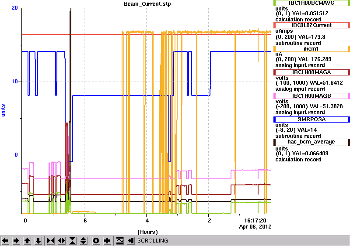Pan the plot right with the right arrow icon
This screenshot has width=350, height=246.
(x=16, y=241)
